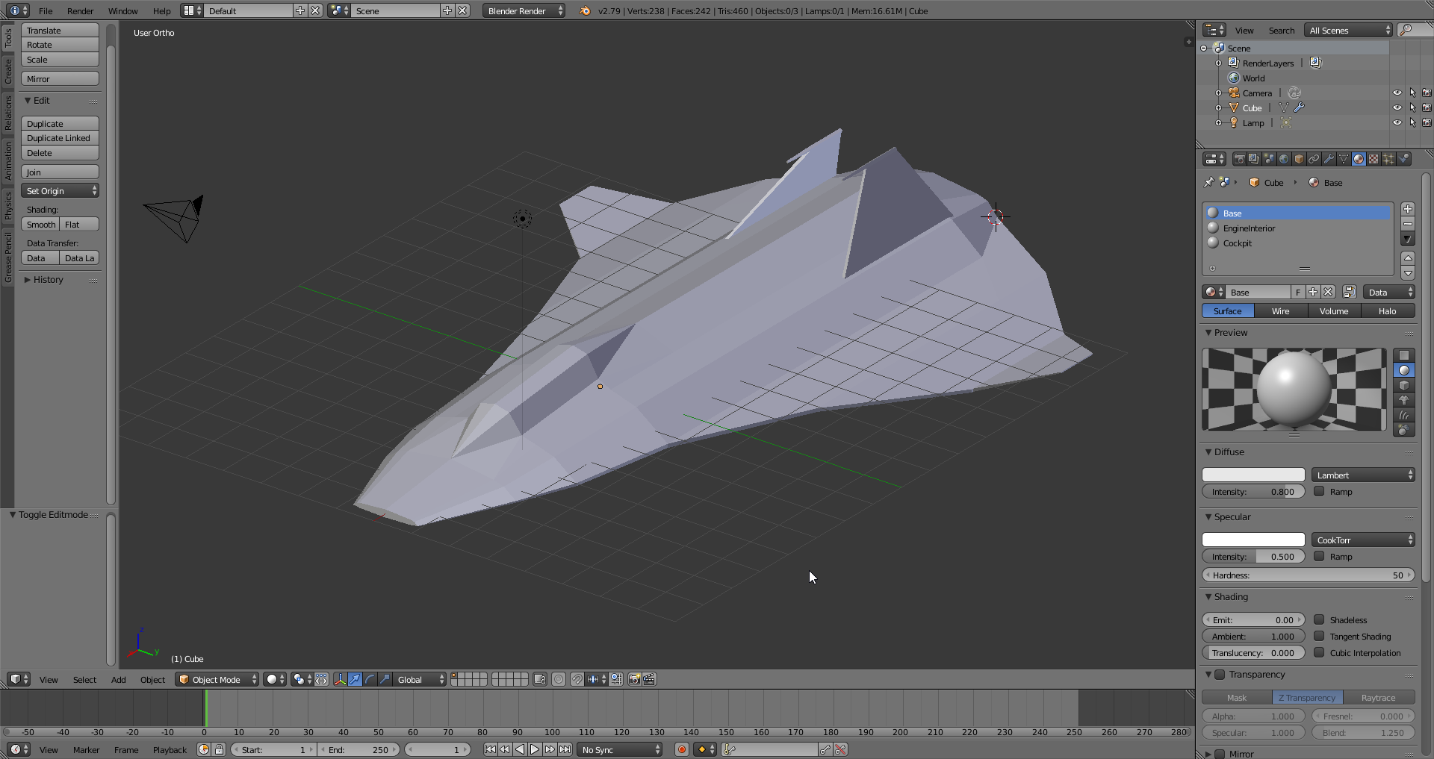Screen dimensions: 1434x759
Task: Open the Help menu
Action: [162, 11]
